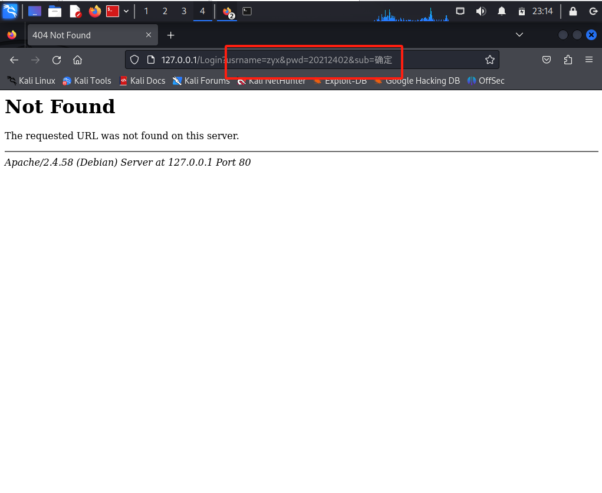Viewport: 602px width, 493px height.
Task: Open the red terminal launcher icon
Action: 113,11
